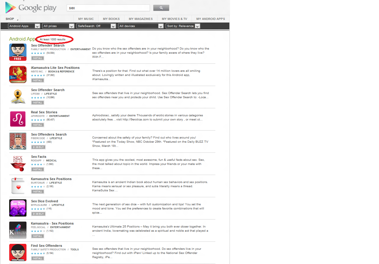Install Life360's Sex Offender Search
This screenshot has width=379, height=264.
tap(38, 103)
